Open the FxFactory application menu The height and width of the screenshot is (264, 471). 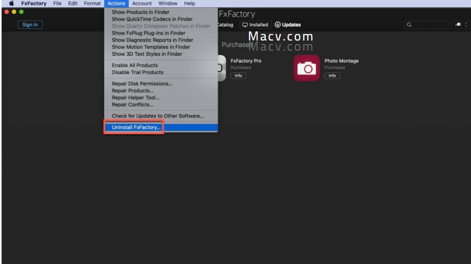pos(34,4)
